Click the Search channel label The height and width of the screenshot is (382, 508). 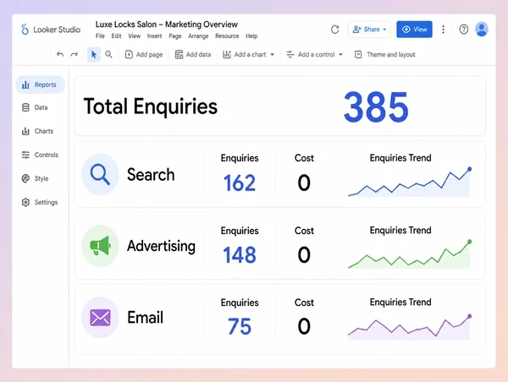pos(151,175)
